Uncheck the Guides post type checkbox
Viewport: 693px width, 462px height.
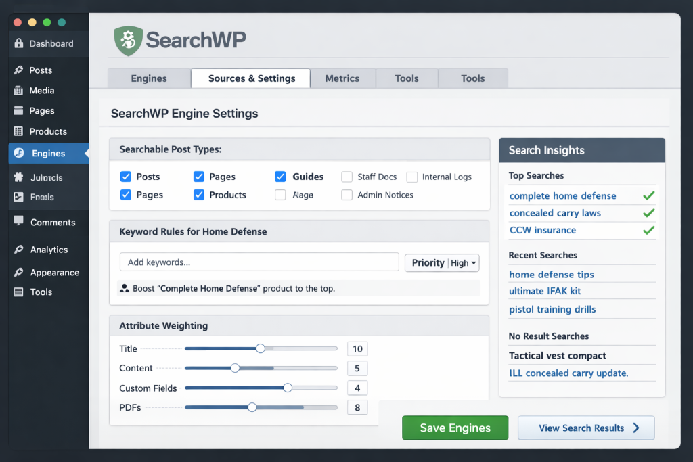click(x=280, y=177)
